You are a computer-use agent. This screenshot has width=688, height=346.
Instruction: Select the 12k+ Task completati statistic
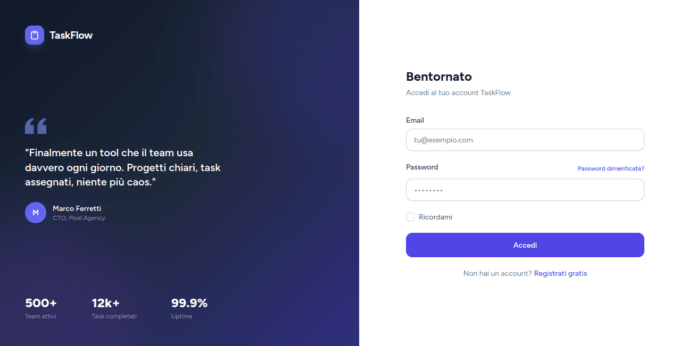pos(114,309)
